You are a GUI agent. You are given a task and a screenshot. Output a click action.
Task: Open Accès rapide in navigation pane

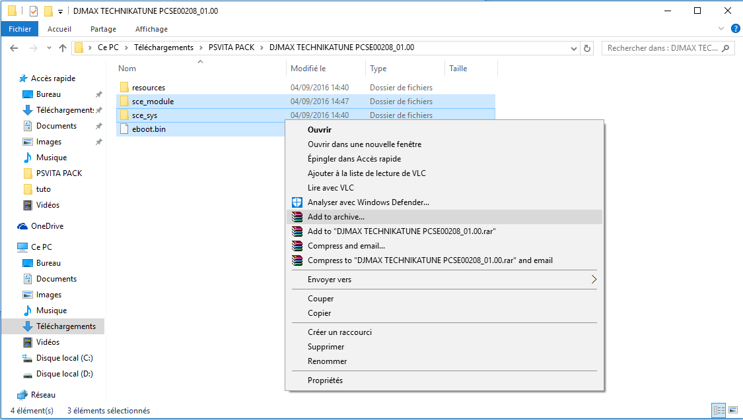click(x=47, y=78)
